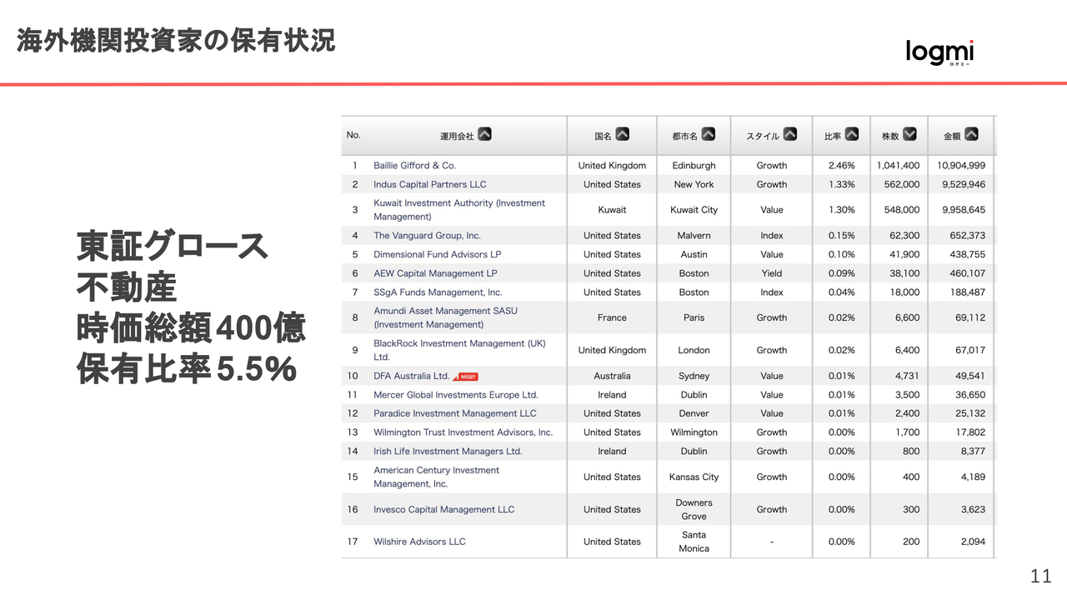Open BlackRock Investment Management (UK) Ltd. link

tap(459, 350)
